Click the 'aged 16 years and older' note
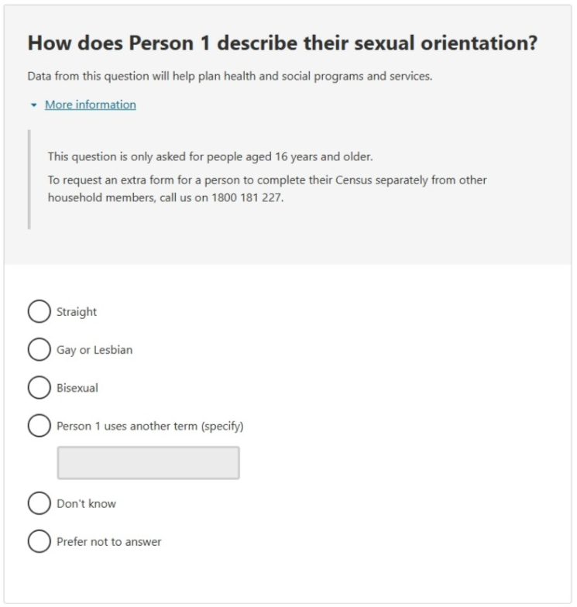577x607 pixels. [x=211, y=156]
